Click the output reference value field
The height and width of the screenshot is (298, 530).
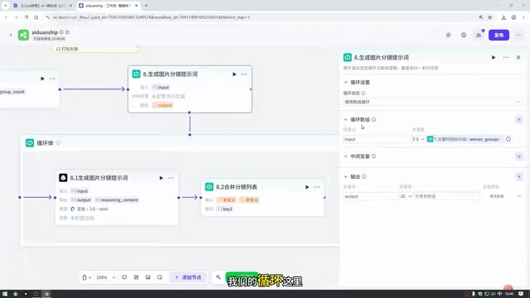click(x=446, y=196)
